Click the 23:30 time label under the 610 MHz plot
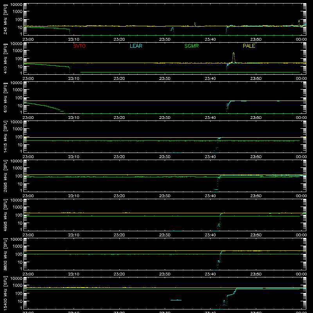This screenshot has width=313, height=313. coord(165,118)
